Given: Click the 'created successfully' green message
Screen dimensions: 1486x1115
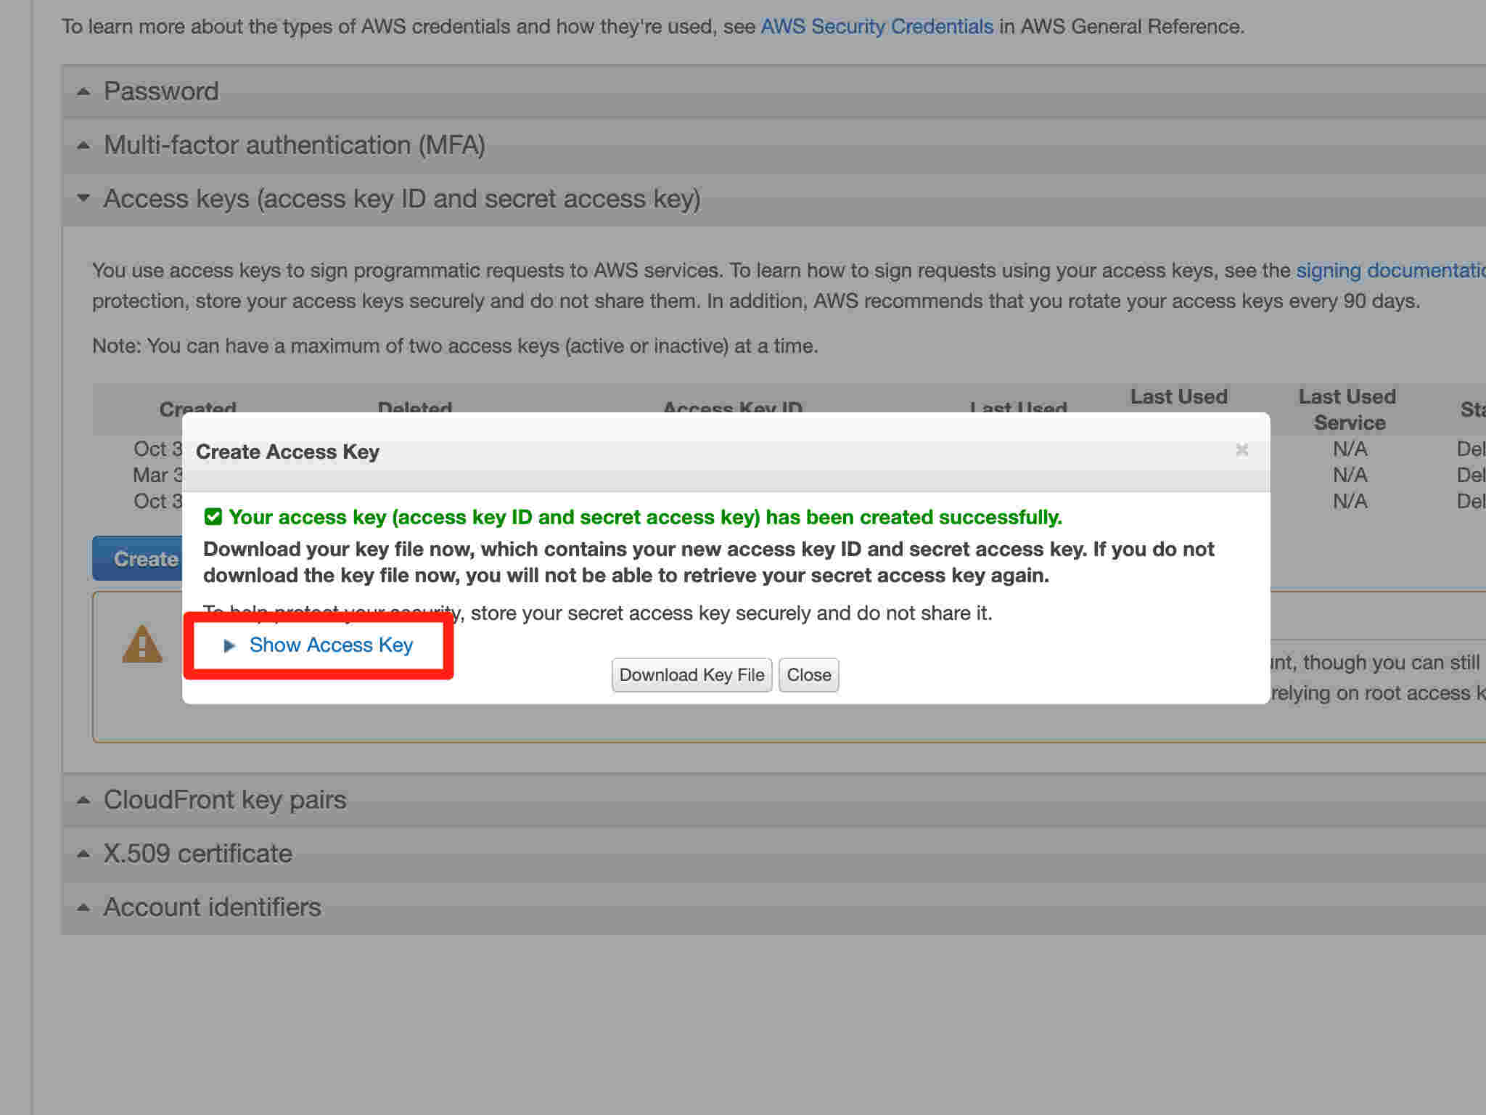Looking at the screenshot, I should pos(645,517).
